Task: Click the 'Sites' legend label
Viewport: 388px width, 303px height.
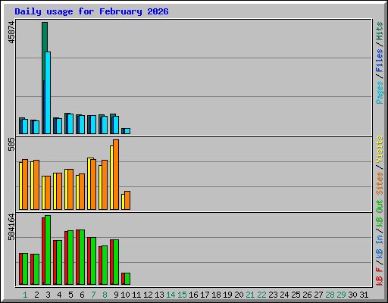Action: 380,183
